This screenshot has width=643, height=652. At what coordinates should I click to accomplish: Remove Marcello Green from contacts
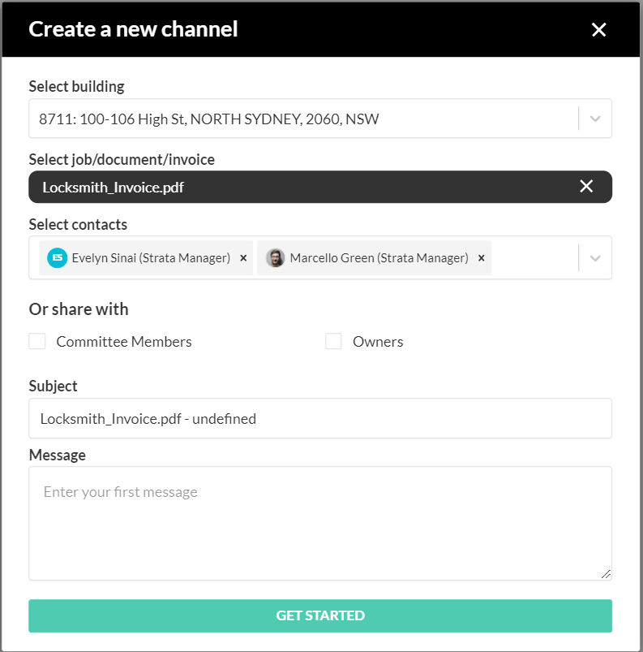point(481,258)
